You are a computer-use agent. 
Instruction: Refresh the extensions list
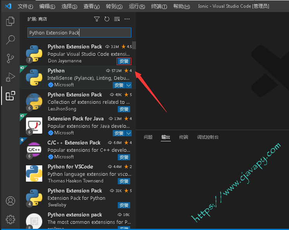107,19
